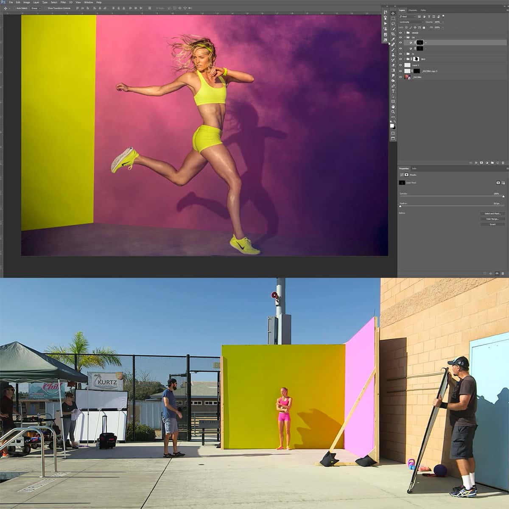Image resolution: width=509 pixels, height=509 pixels.
Task: Enable the Auto-Select checkbox
Action: coord(15,8)
